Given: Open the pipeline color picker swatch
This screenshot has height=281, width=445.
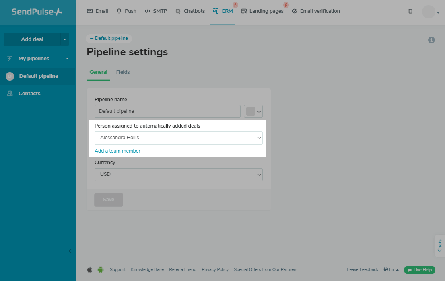Looking at the screenshot, I should (253, 111).
